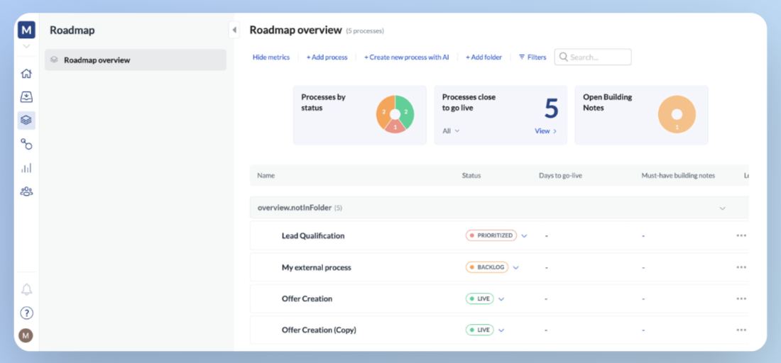Open the help question mark icon
Viewport: 781px width, 363px height.
26,313
